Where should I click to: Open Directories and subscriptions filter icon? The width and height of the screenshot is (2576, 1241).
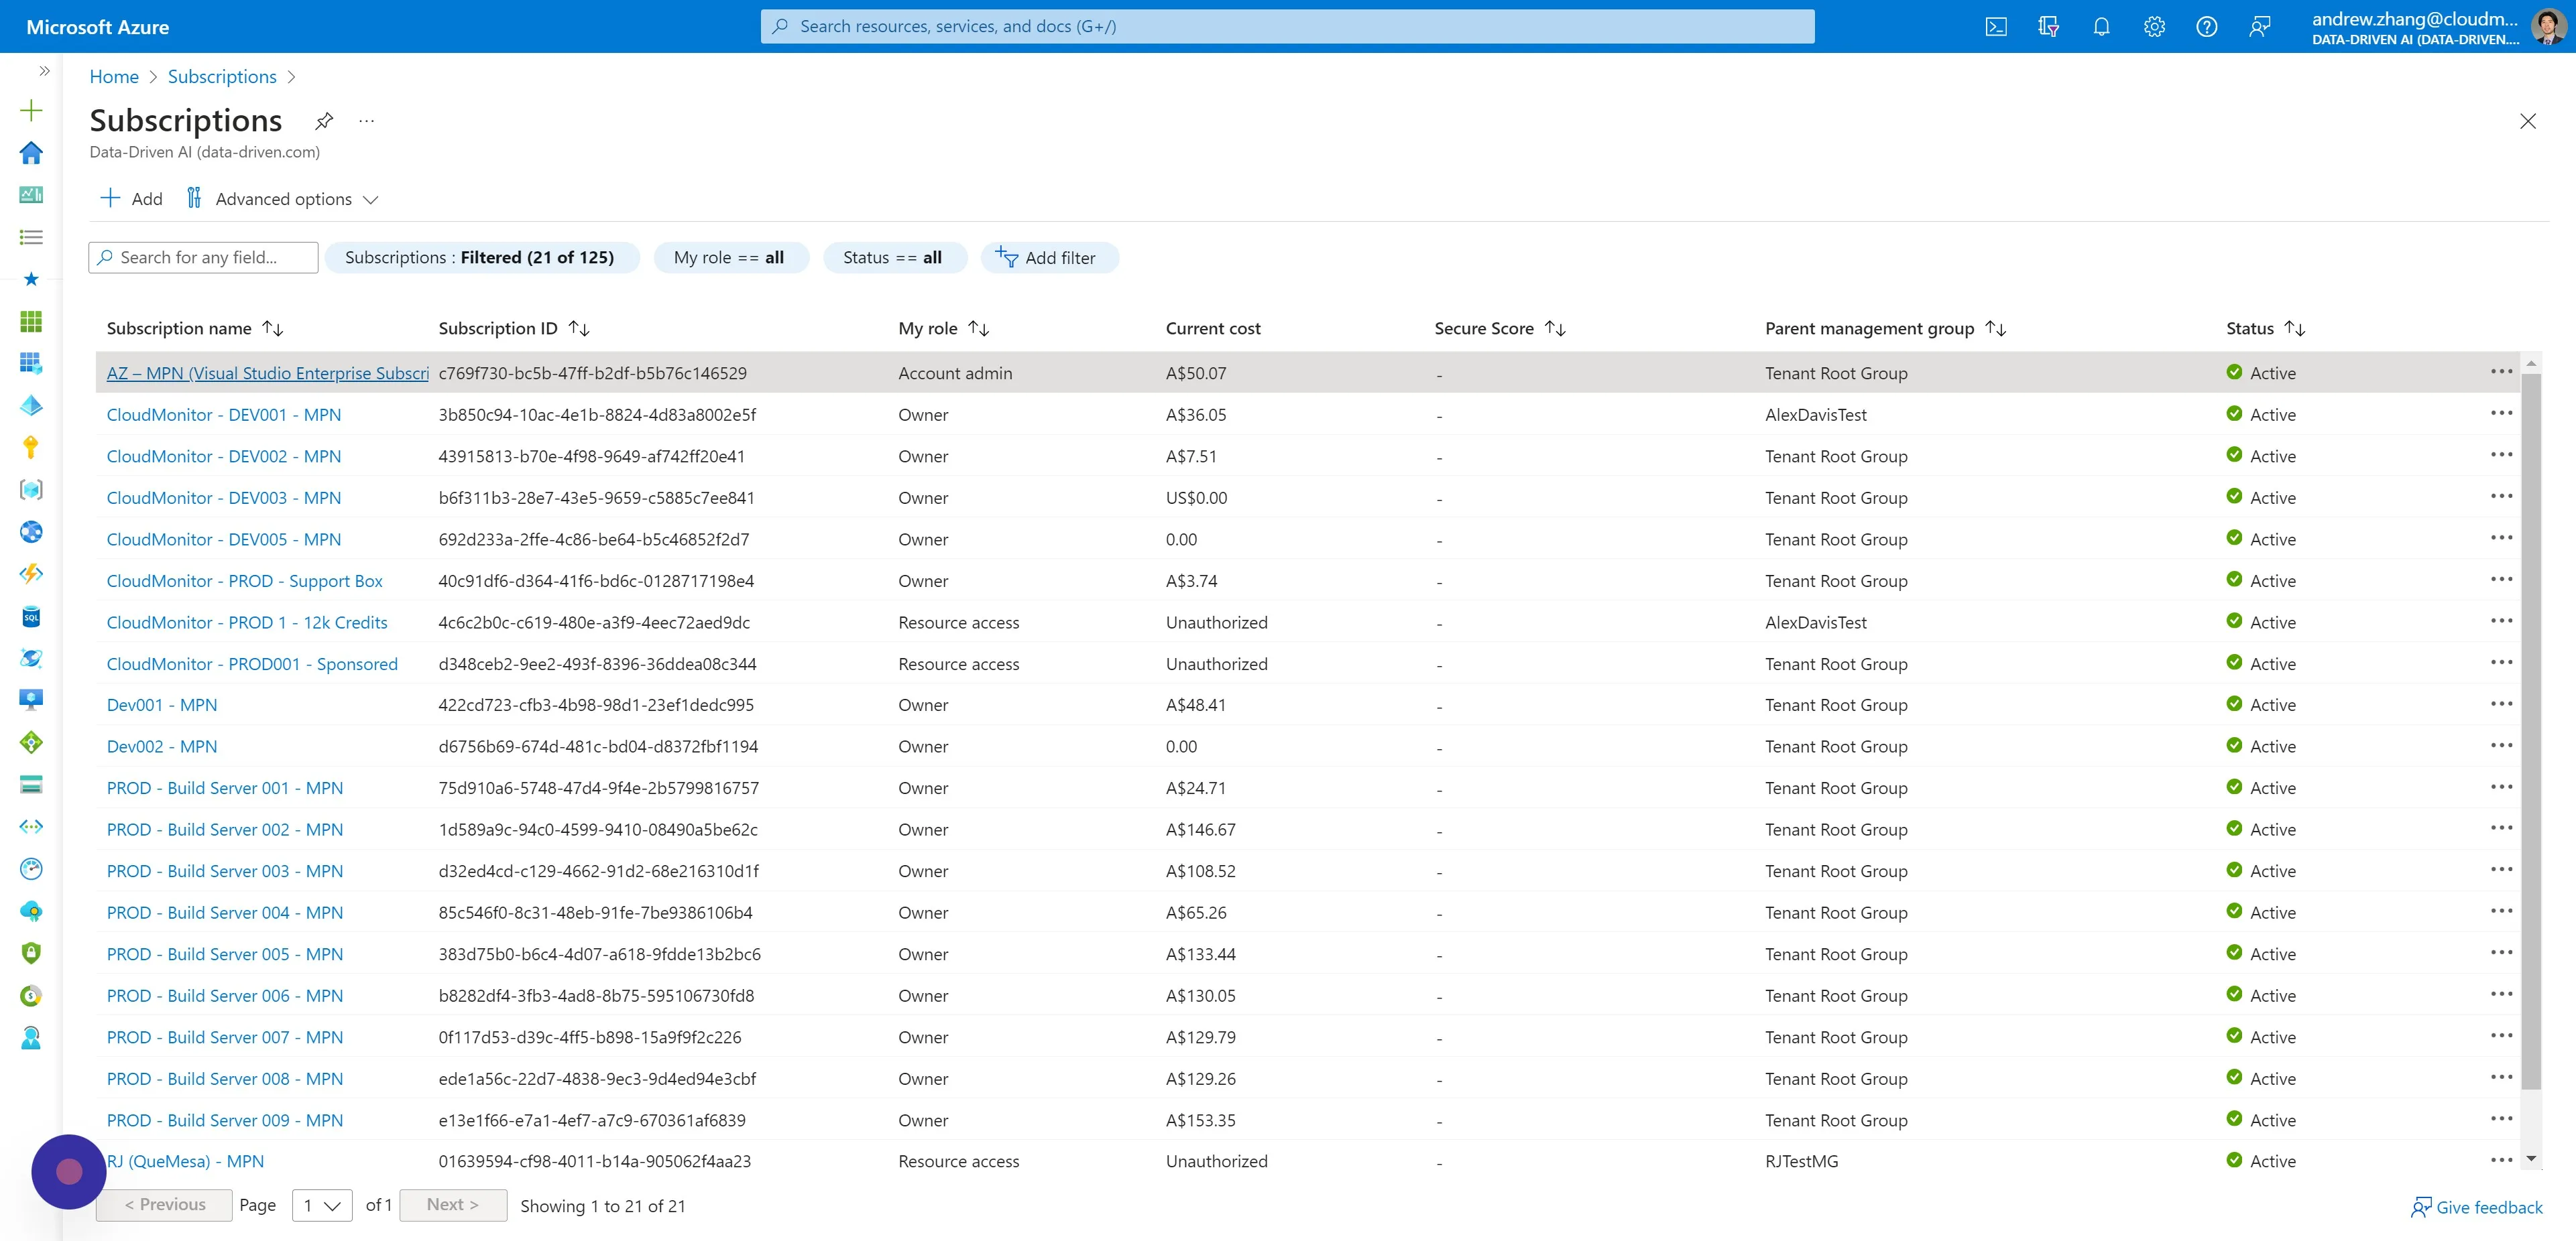click(x=2048, y=27)
